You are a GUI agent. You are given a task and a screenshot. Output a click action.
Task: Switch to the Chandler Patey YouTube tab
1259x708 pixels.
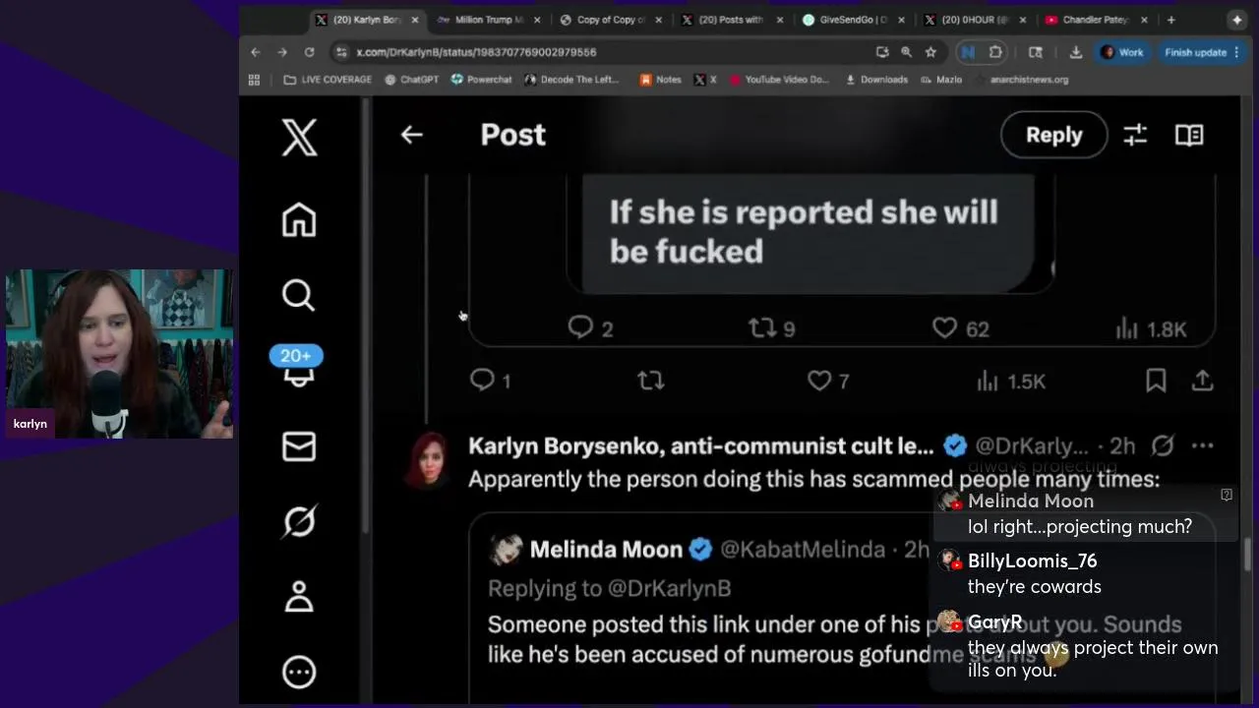pos(1095,20)
